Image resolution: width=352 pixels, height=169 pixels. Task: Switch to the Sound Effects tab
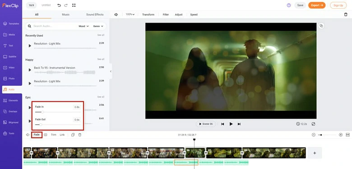click(x=95, y=14)
